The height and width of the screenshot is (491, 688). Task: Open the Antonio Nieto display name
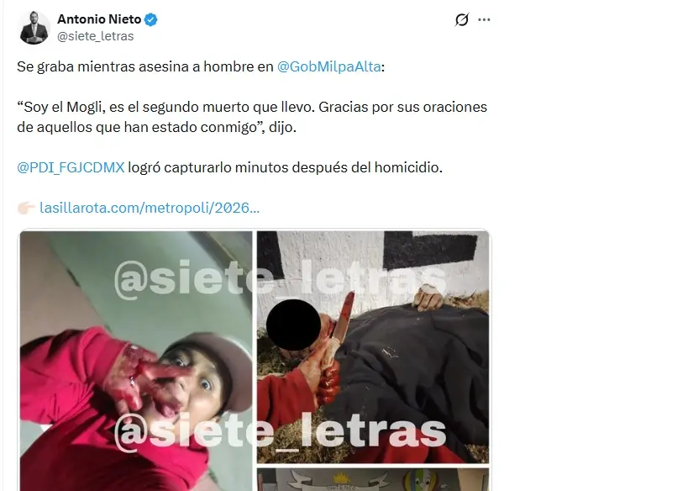coord(99,19)
